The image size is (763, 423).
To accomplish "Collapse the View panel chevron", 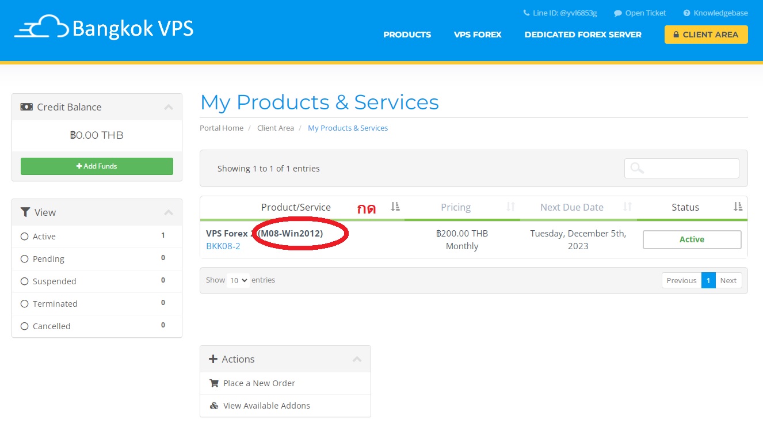I will 169,212.
